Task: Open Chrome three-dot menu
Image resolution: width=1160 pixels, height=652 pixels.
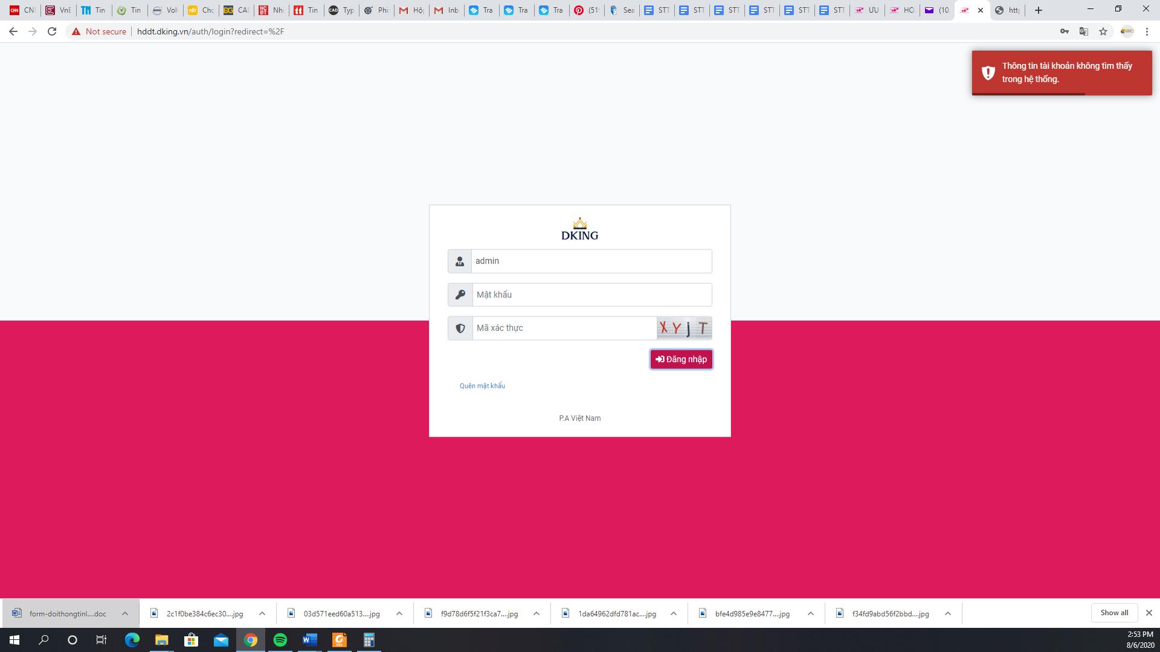Action: 1147,31
